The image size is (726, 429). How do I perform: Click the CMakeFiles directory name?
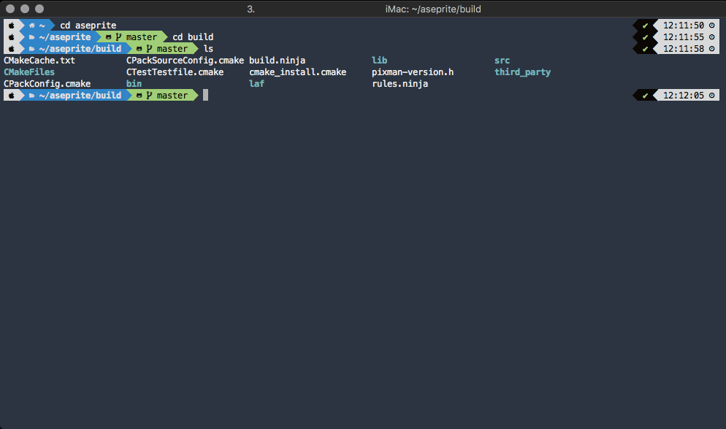click(29, 72)
